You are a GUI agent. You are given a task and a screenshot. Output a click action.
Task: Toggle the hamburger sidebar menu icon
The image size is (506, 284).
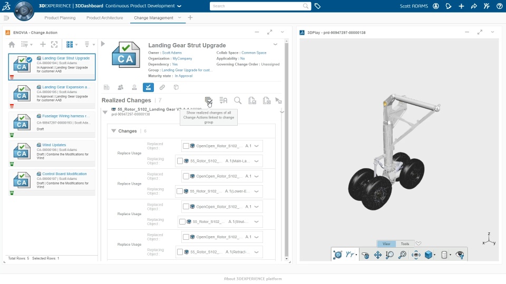click(6, 18)
